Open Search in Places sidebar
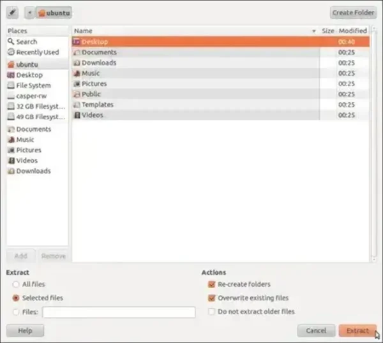Viewport: 383px width, 343px height. pyautogui.click(x=38, y=41)
